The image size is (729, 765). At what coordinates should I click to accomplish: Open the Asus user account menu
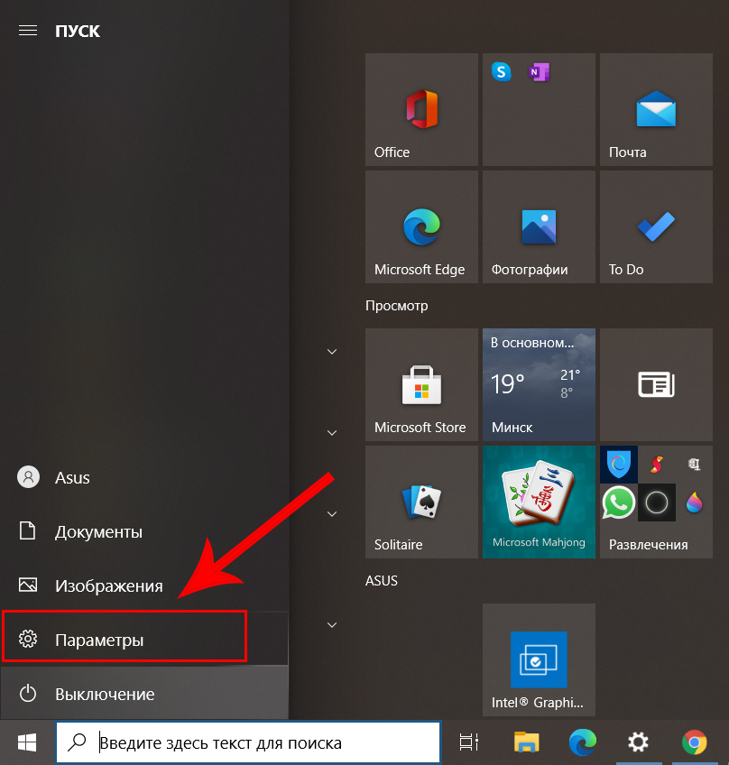144,477
